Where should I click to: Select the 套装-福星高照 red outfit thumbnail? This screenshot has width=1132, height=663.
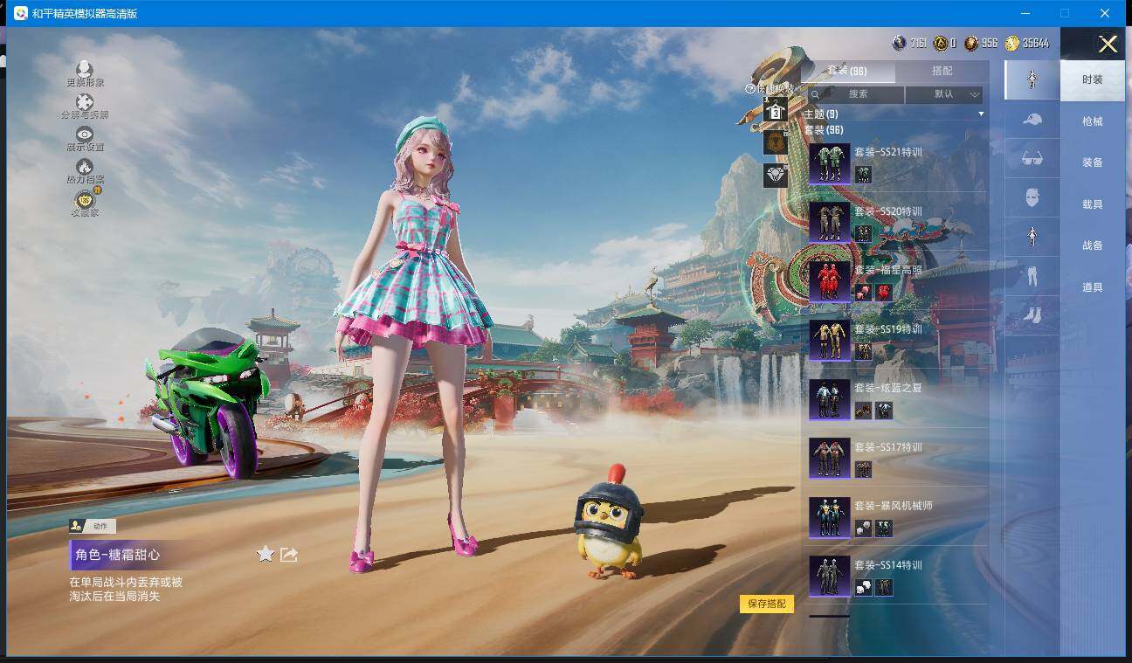830,281
